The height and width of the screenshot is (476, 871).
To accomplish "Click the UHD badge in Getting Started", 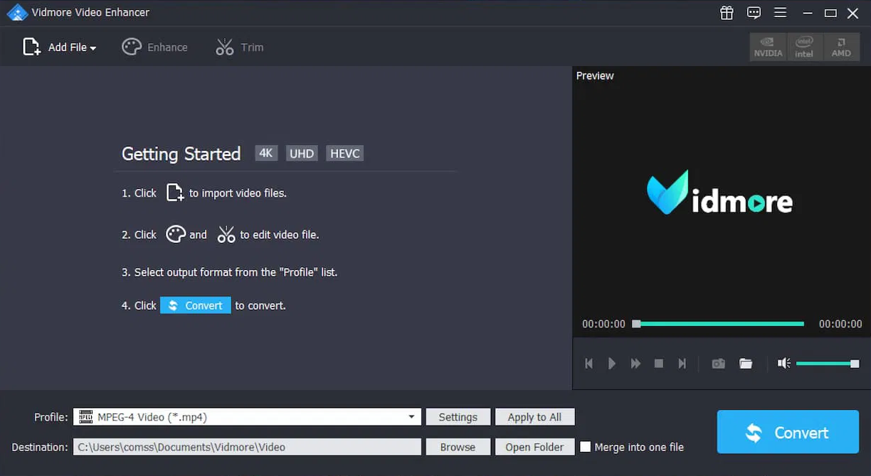I will pos(302,153).
